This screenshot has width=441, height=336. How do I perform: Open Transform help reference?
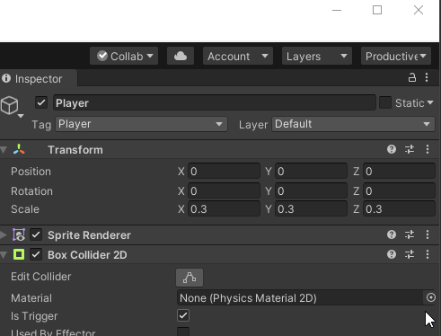point(392,149)
